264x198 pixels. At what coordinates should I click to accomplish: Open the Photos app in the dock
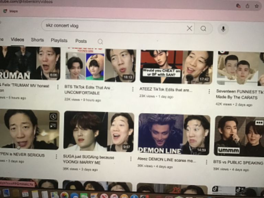pyautogui.click(x=64, y=195)
